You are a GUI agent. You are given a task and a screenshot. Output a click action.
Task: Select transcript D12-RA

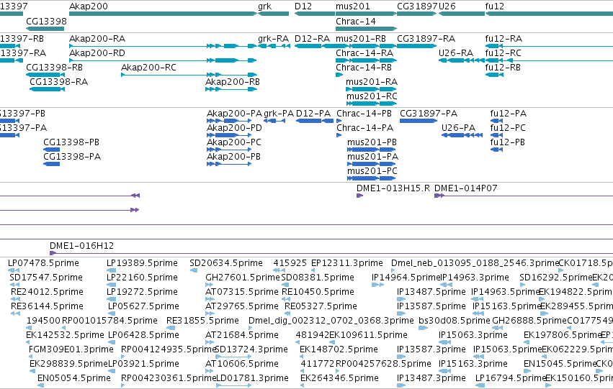tap(314, 46)
